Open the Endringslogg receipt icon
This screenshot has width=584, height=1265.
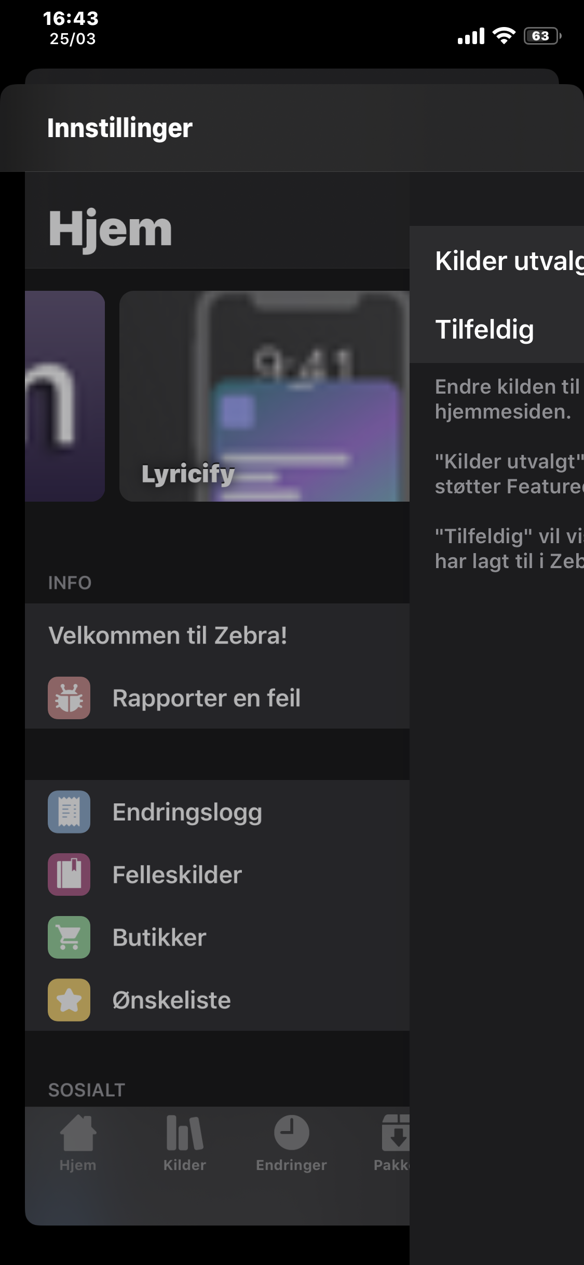click(x=69, y=812)
